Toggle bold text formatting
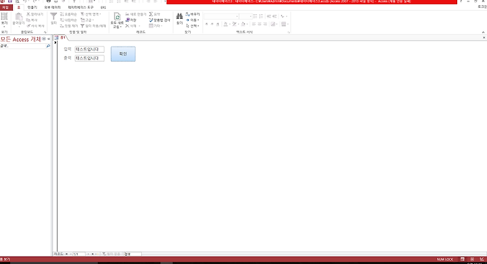This screenshot has width=487, height=264. point(206,24)
